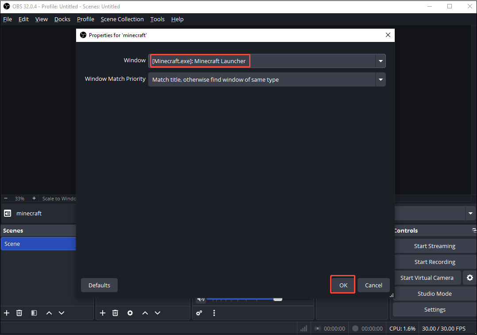Open the Window selection dropdown

coord(381,61)
